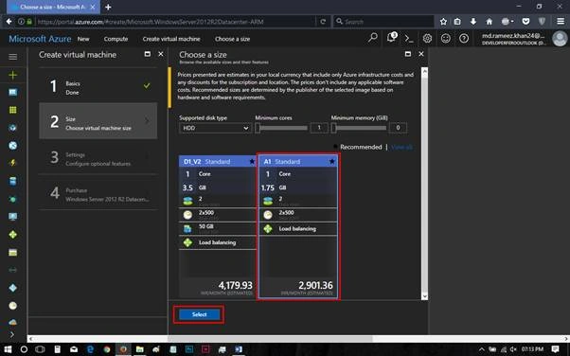Click the File Explorer icon in the taskbar
570x356 pixels.
pyautogui.click(x=139, y=349)
